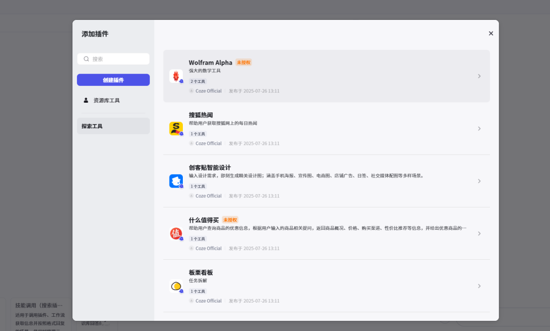Click the Wolfram Alpha title text
The image size is (550, 331).
pos(210,63)
